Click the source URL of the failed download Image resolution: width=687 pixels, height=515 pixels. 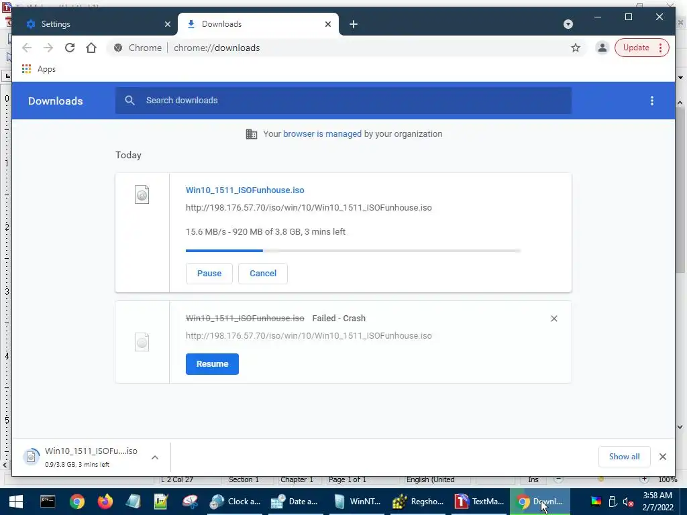coord(309,336)
